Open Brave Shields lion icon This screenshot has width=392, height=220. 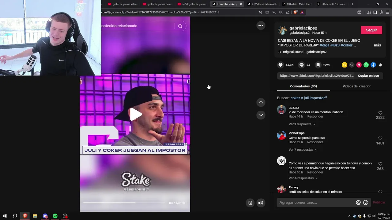(x=295, y=12)
